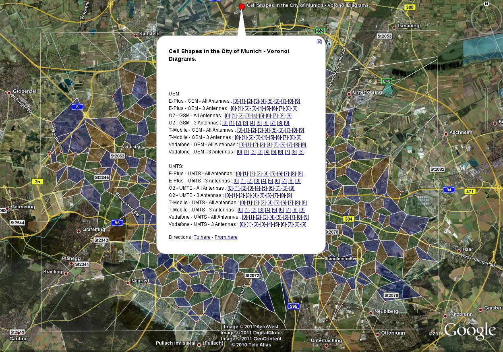Screen dimensions: 503x352
Task: Open link [0] for O2 UMTS 3 Antennas
Action: click(228, 195)
